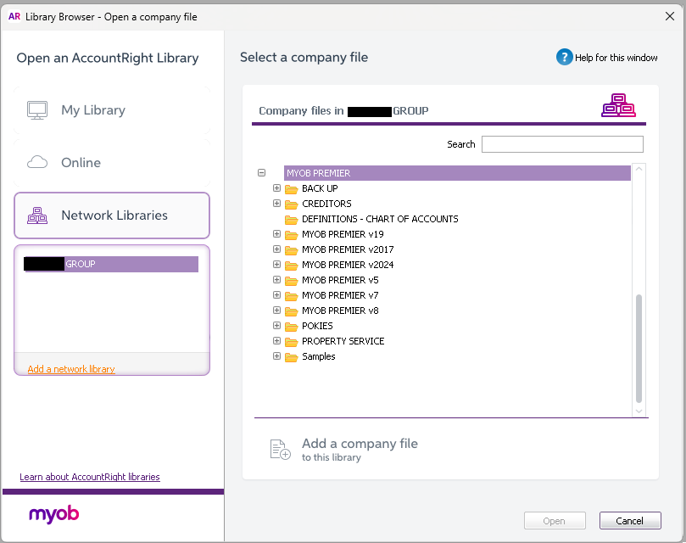Click the Add a company file icon

(x=280, y=450)
